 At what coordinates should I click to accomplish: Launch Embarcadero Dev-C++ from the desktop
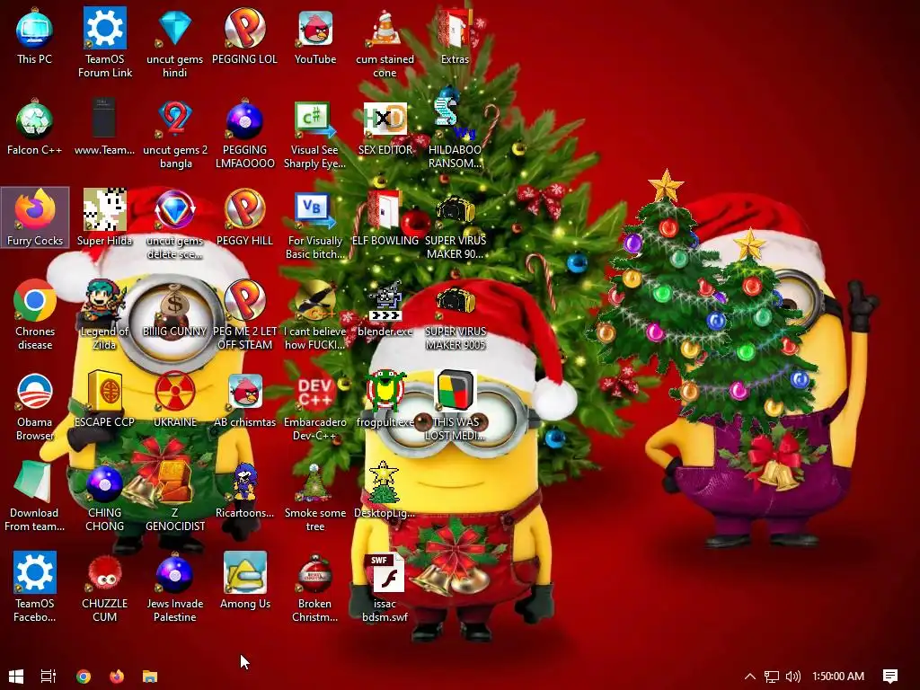coord(315,405)
